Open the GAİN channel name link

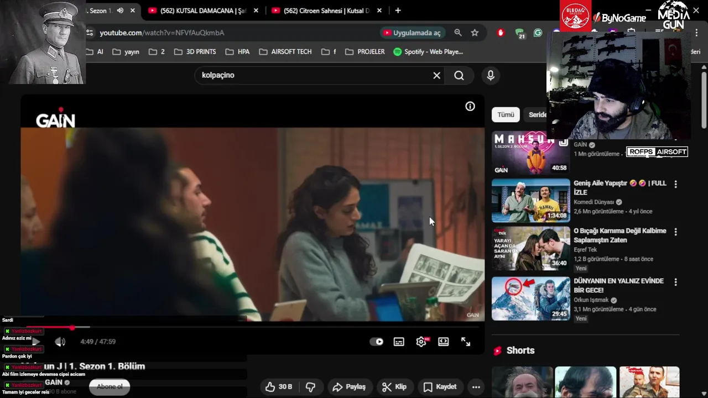54,383
